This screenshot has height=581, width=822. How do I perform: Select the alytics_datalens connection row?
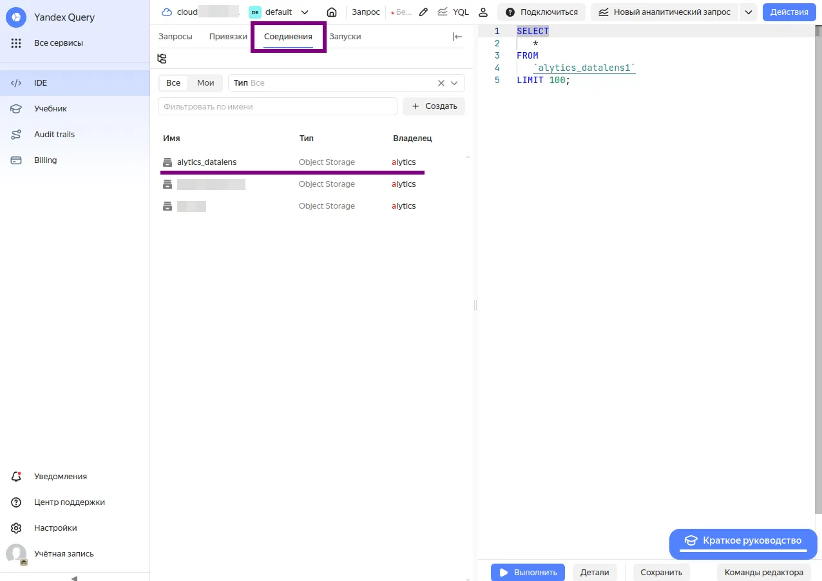(311, 162)
